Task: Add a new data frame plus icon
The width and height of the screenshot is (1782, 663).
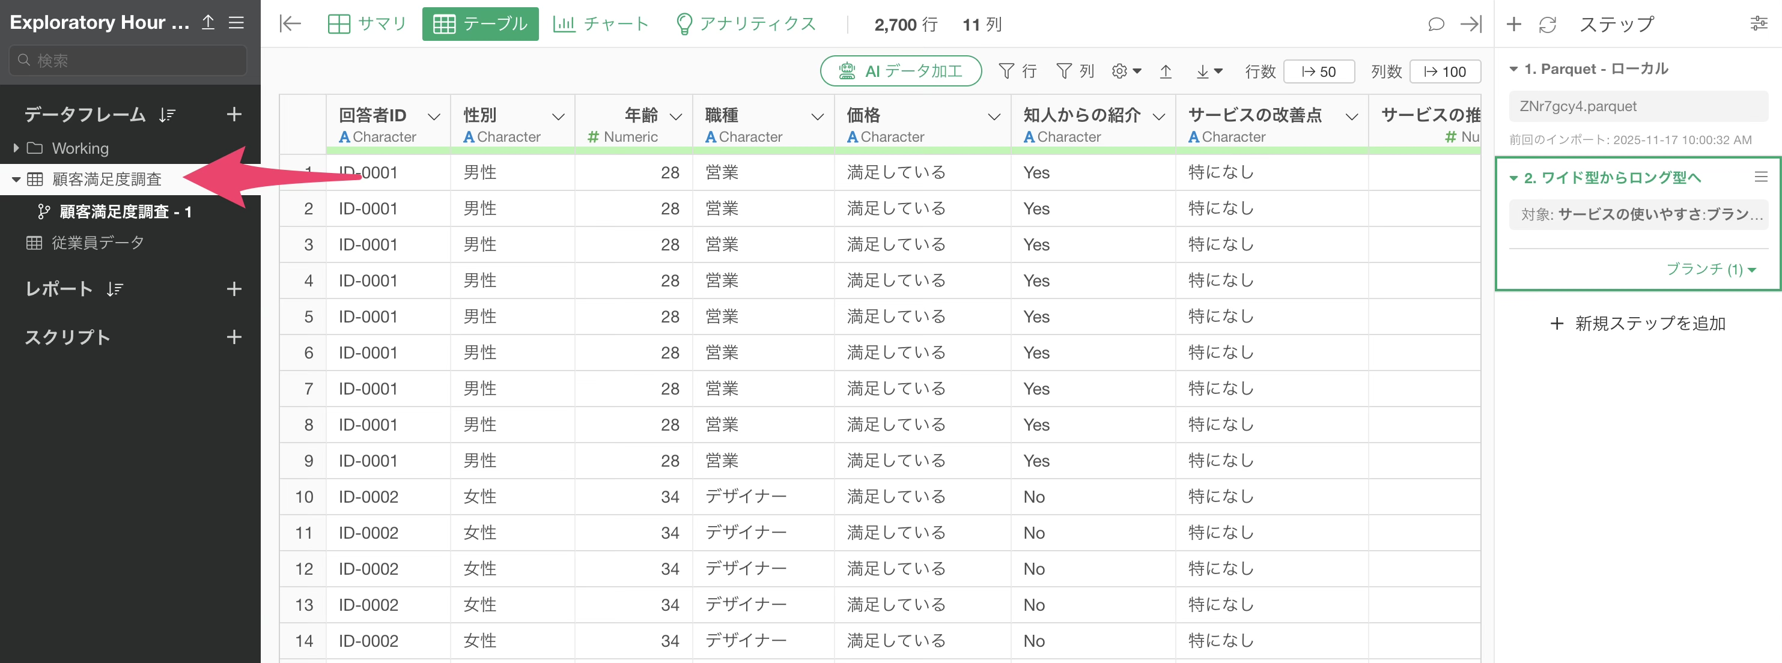Action: pyautogui.click(x=234, y=114)
